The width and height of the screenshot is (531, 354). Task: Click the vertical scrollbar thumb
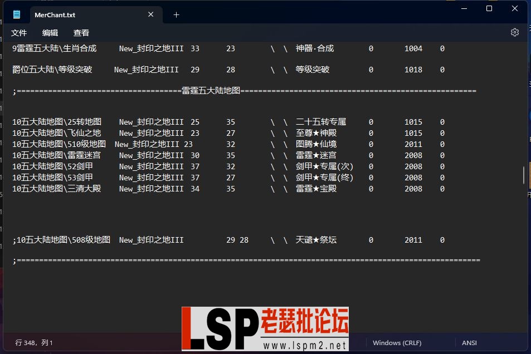(523, 174)
